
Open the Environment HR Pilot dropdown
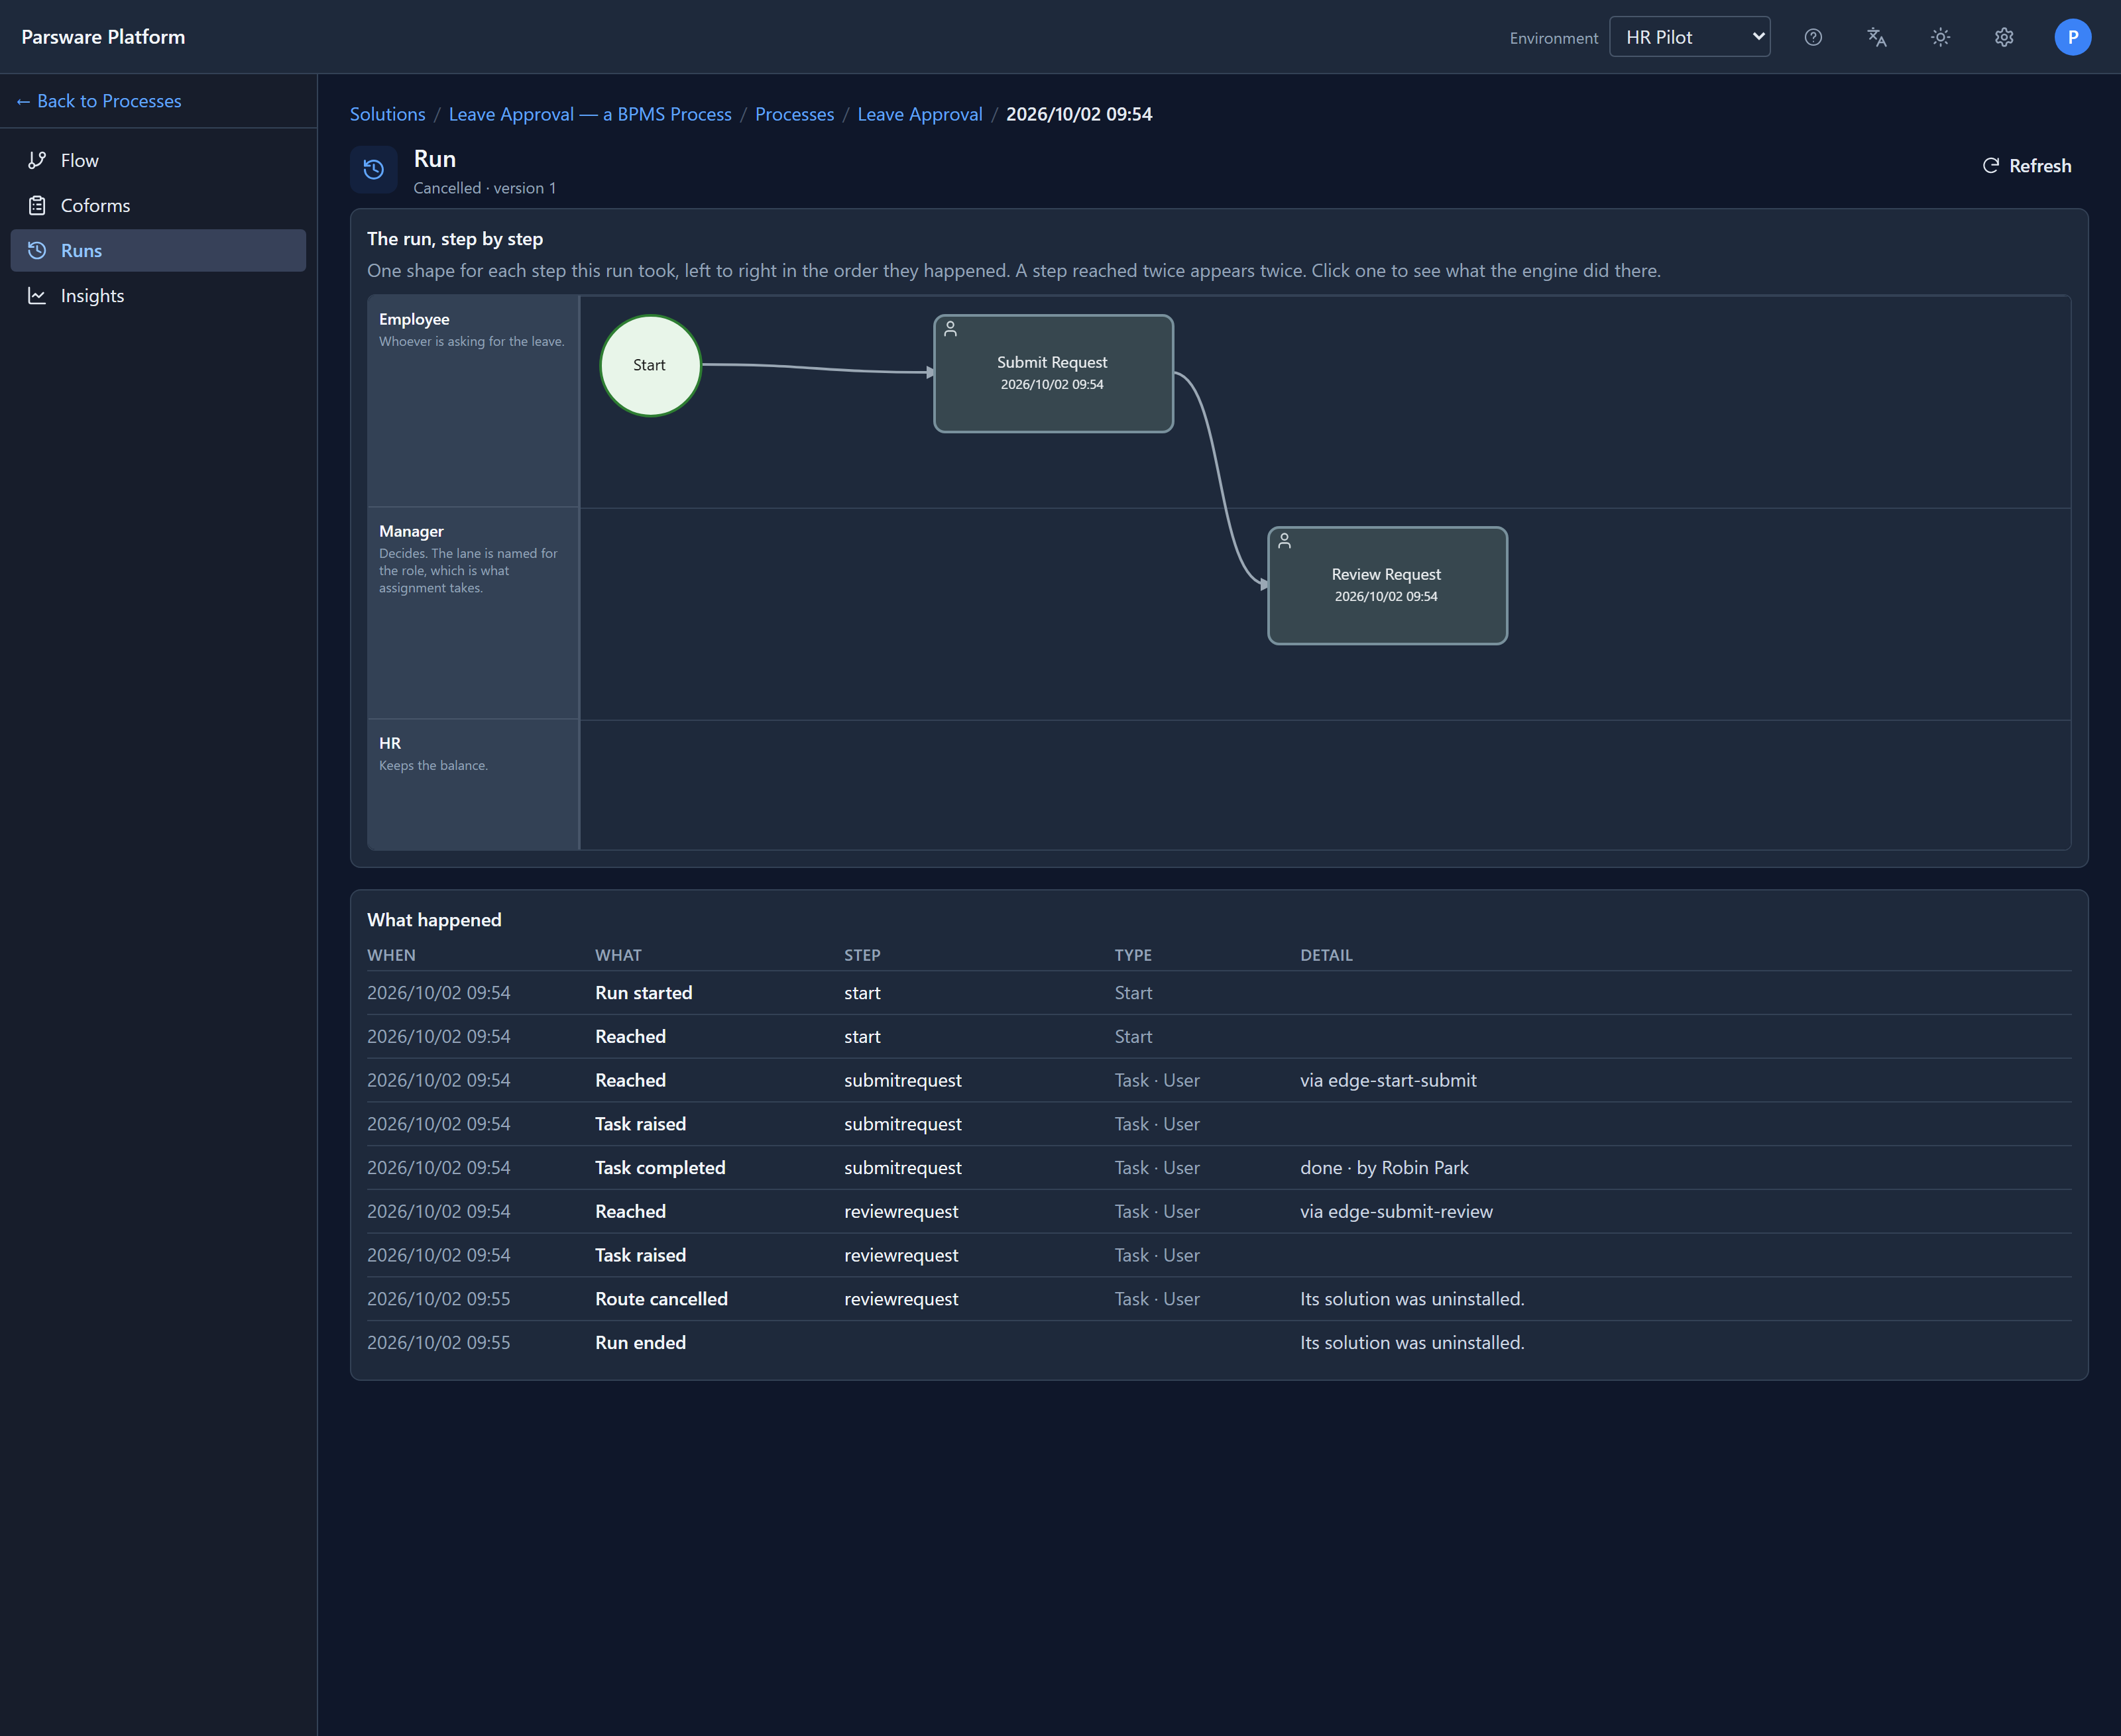(x=1689, y=37)
